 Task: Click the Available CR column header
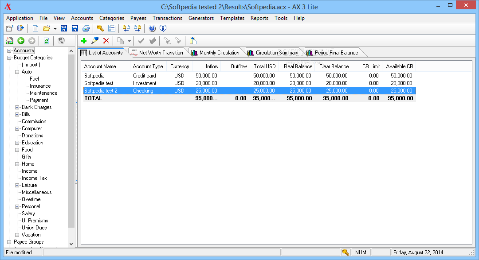[399, 66]
